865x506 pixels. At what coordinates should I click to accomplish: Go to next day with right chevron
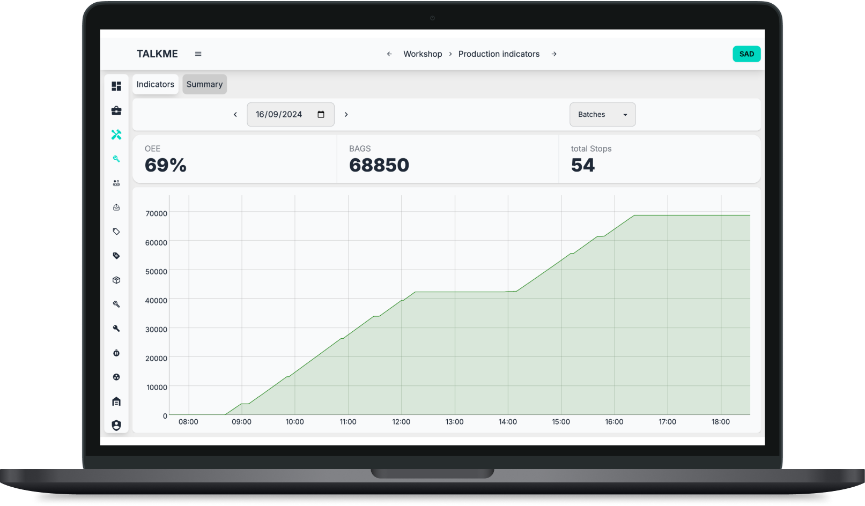[346, 115]
